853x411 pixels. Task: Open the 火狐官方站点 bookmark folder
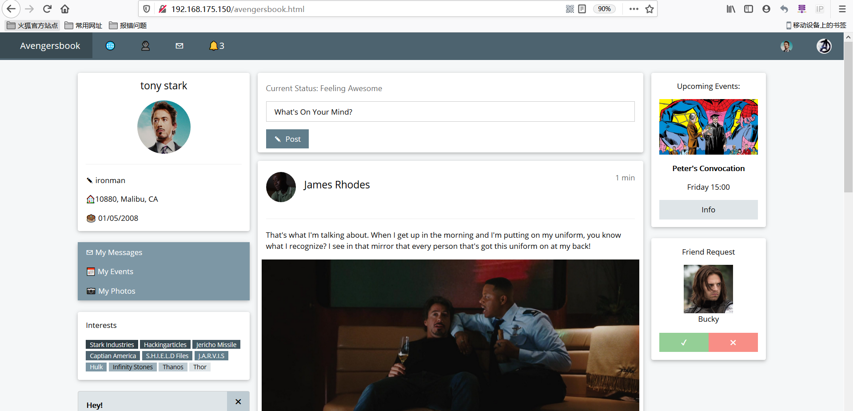[32, 25]
